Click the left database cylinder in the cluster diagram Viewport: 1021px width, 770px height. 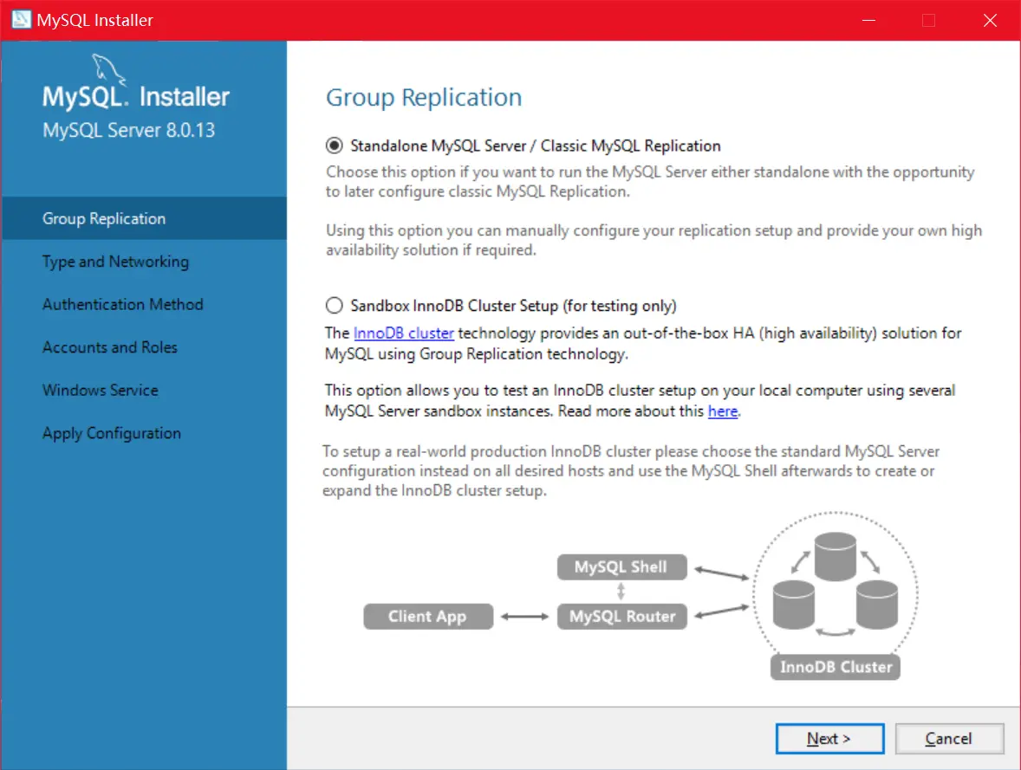click(793, 605)
